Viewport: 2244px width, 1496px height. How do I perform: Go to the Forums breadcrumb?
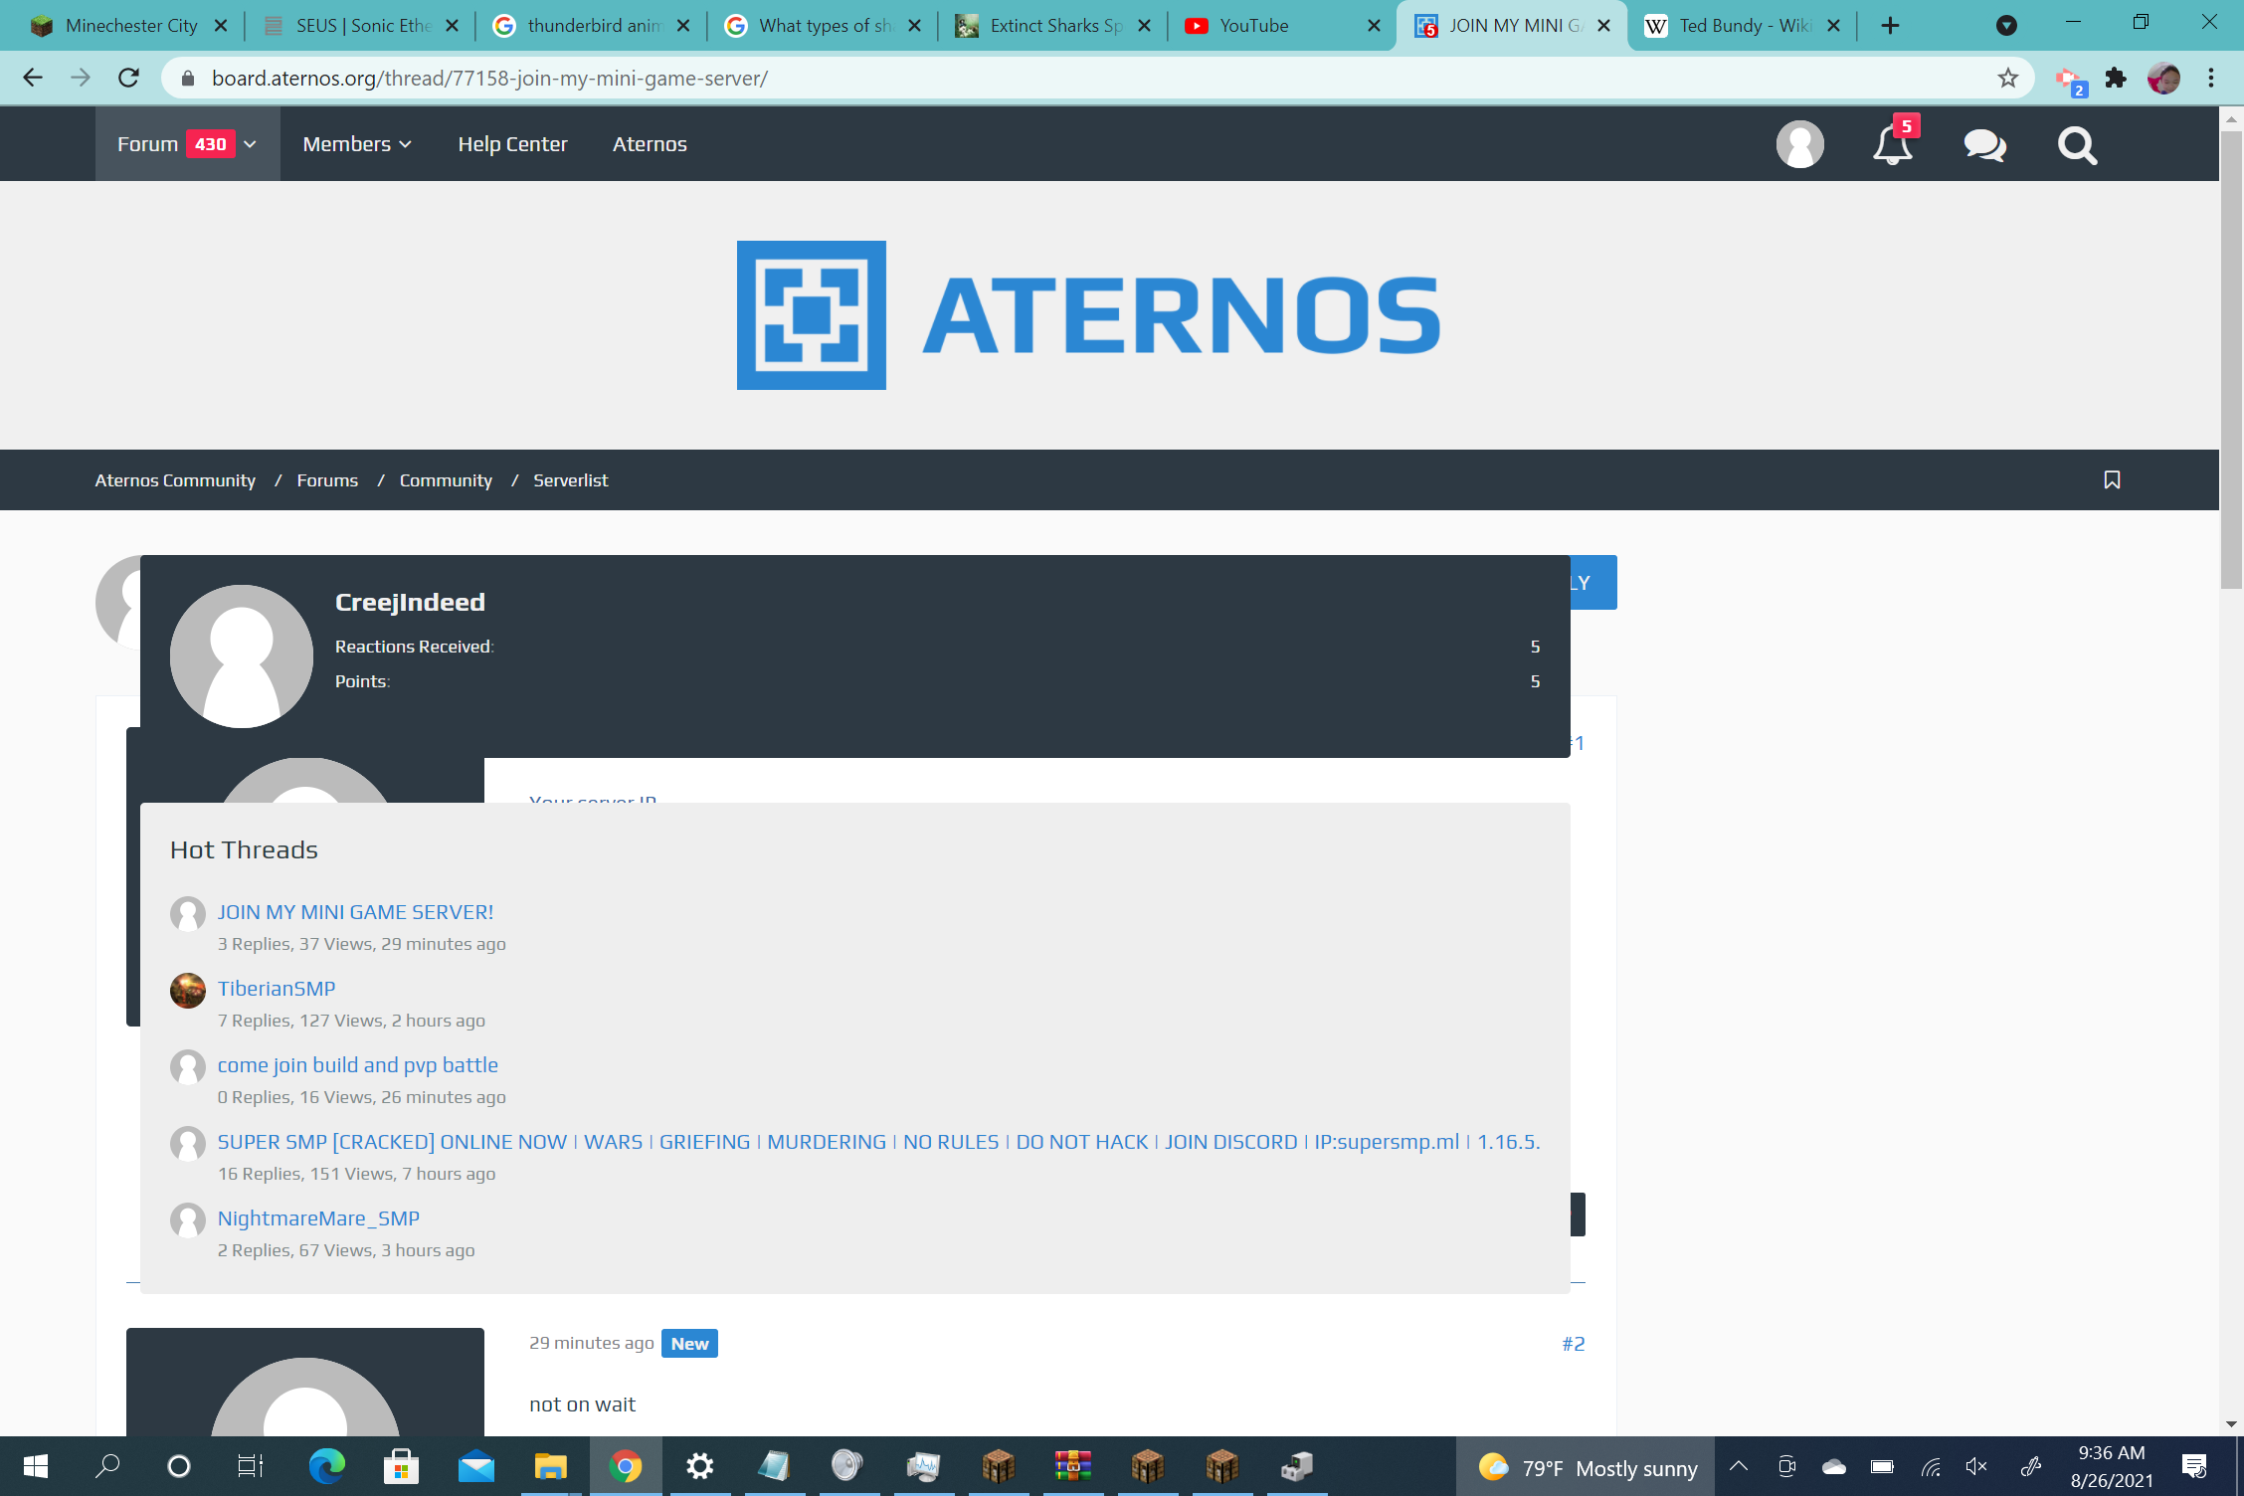(327, 480)
